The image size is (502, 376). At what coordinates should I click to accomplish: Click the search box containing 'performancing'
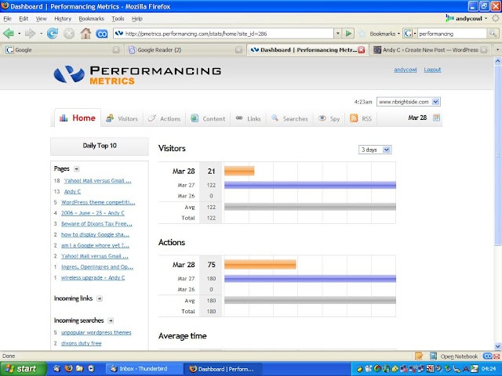[x=452, y=34]
